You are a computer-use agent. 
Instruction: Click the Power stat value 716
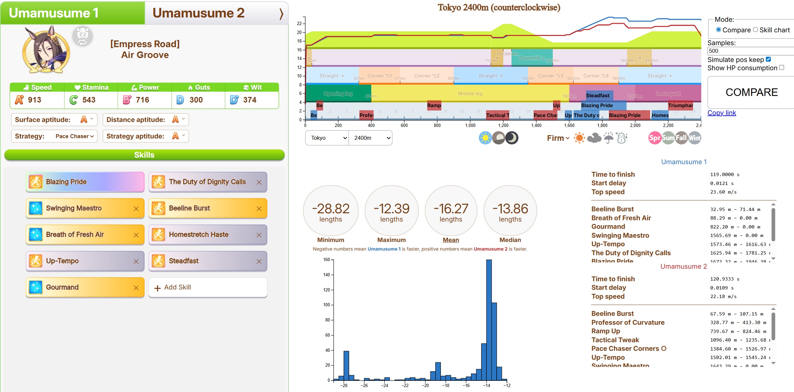(143, 100)
